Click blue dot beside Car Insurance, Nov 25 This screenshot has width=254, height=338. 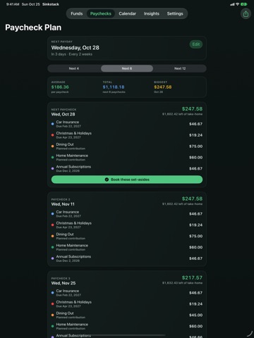pos(52,293)
